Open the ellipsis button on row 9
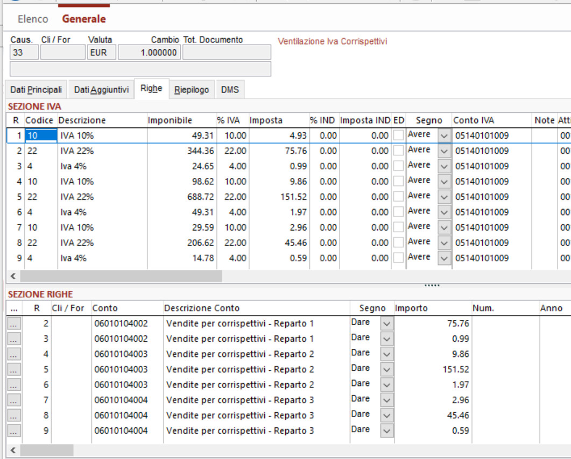This screenshot has width=571, height=459. (x=14, y=431)
